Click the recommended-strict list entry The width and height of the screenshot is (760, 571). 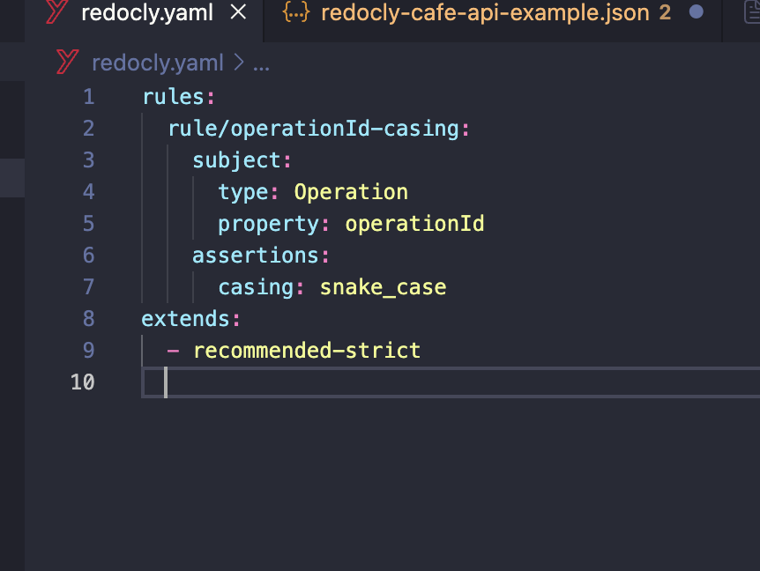pos(307,351)
